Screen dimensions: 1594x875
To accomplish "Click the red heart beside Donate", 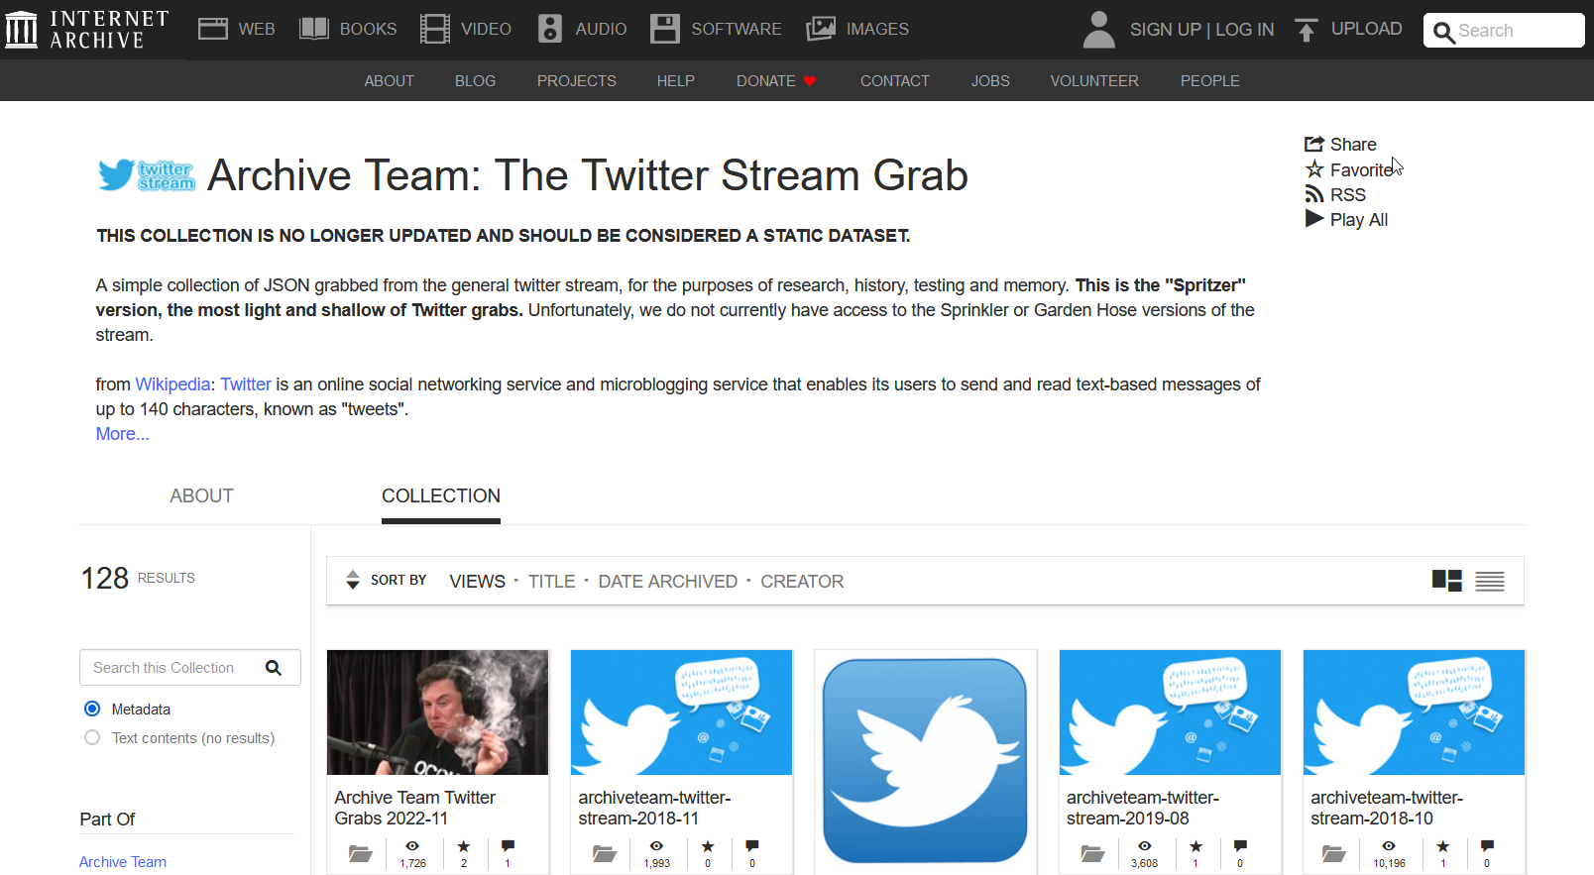I will [x=810, y=81].
